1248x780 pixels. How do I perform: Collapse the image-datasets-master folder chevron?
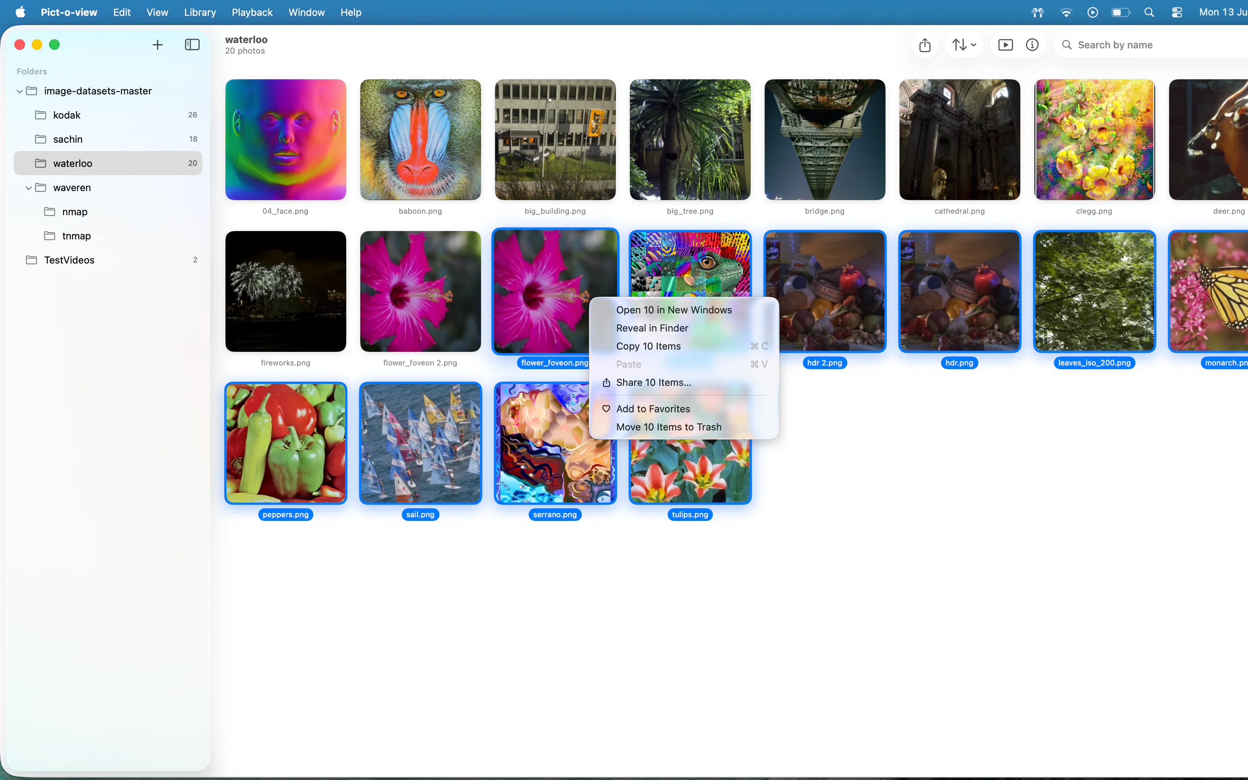pyautogui.click(x=19, y=91)
